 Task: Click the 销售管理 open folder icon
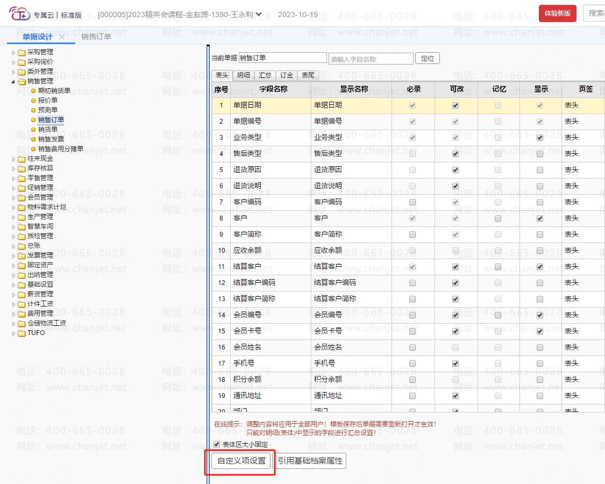click(x=22, y=81)
